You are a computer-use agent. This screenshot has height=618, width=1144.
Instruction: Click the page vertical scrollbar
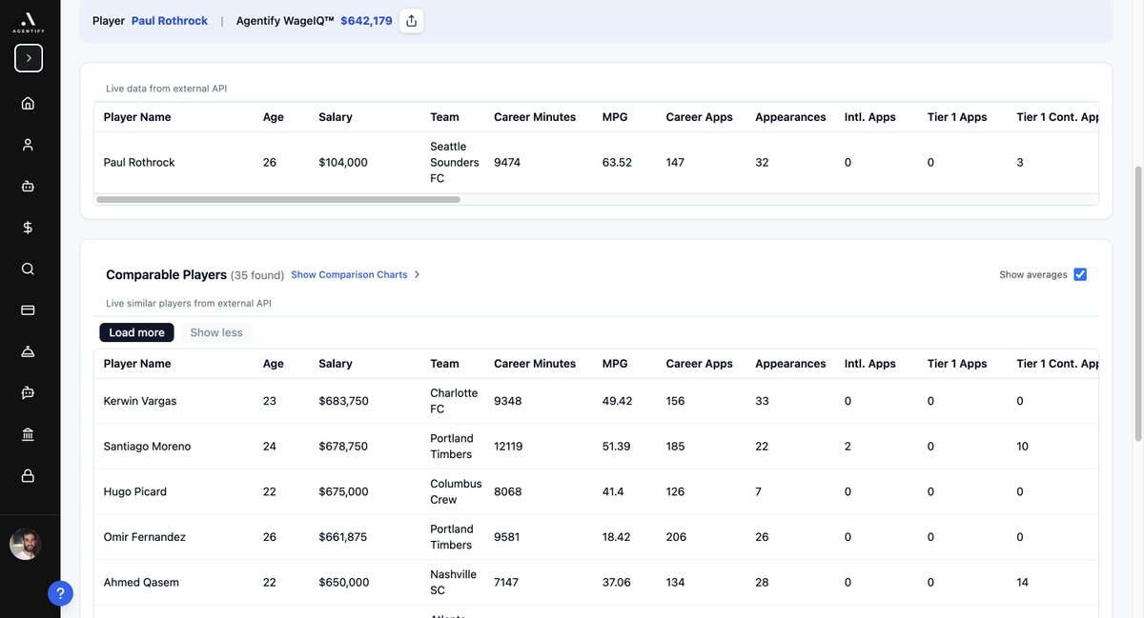1136,304
